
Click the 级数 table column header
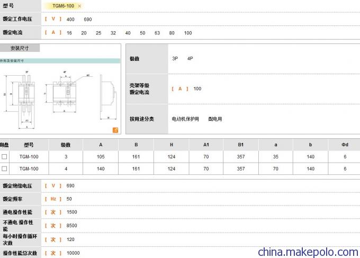[66, 145]
